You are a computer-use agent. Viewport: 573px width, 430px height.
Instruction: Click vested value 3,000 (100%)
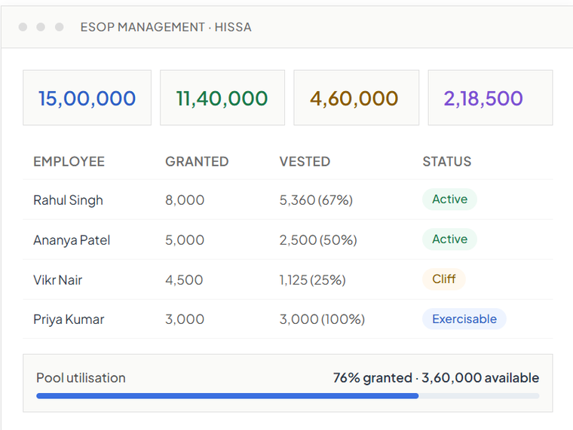(x=322, y=319)
